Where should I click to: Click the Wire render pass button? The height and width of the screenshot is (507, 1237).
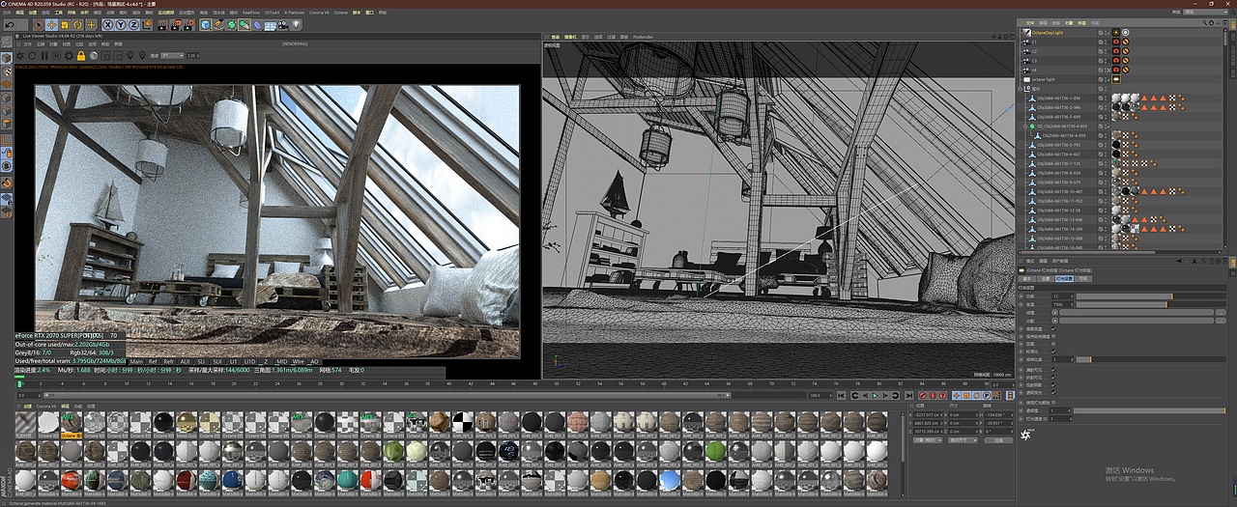pos(298,361)
